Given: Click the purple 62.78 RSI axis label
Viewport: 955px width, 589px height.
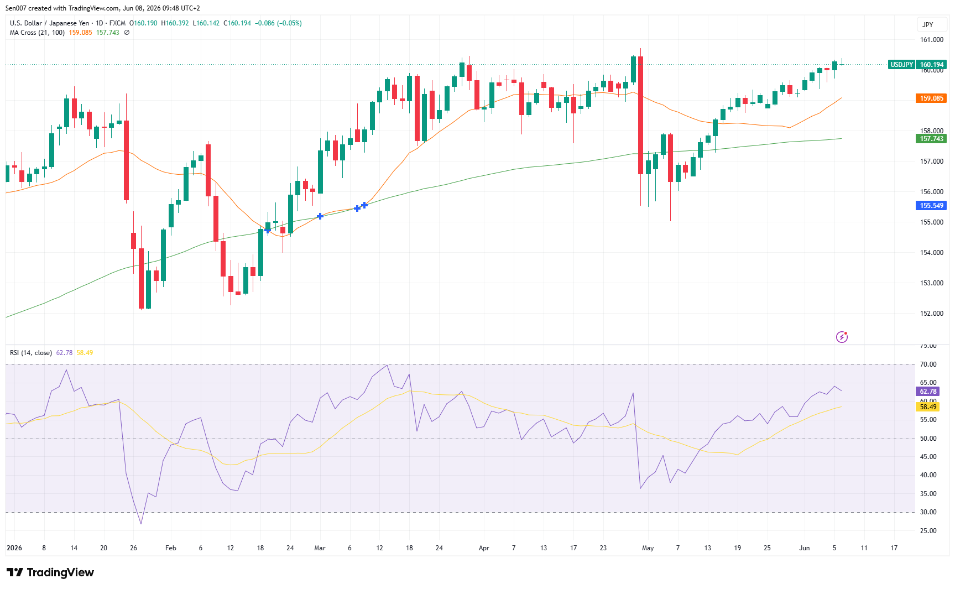Looking at the screenshot, I should point(928,392).
